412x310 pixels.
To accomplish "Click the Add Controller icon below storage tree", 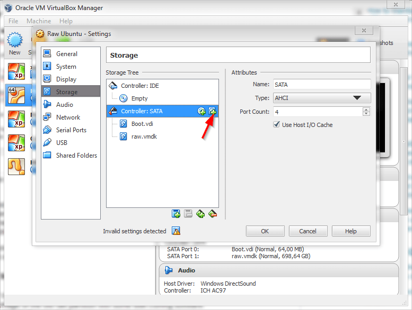I will click(200, 214).
